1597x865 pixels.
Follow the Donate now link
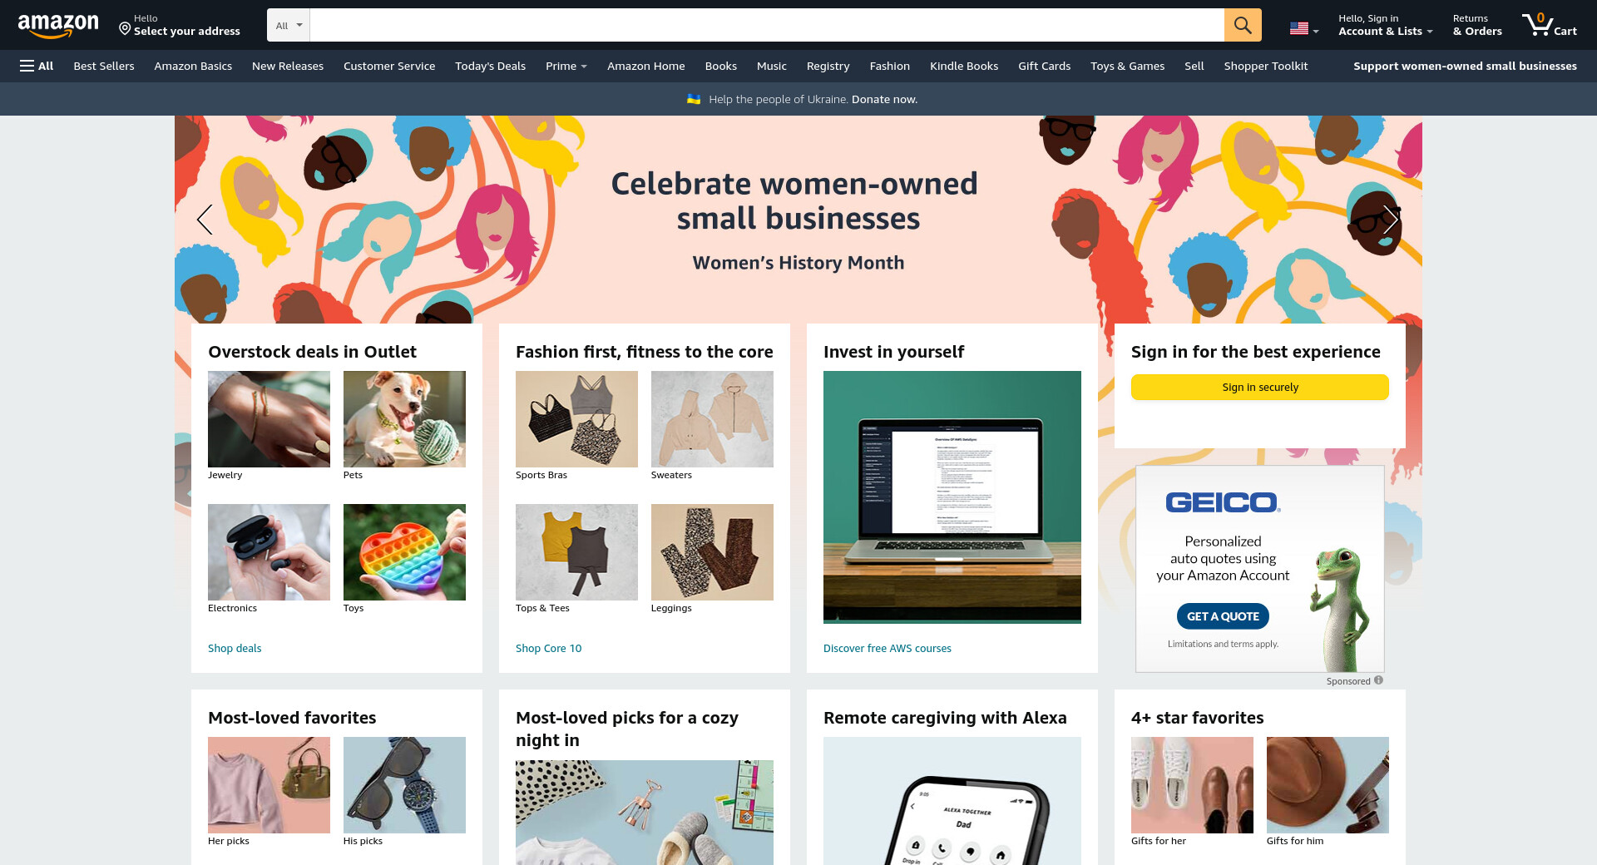884,99
